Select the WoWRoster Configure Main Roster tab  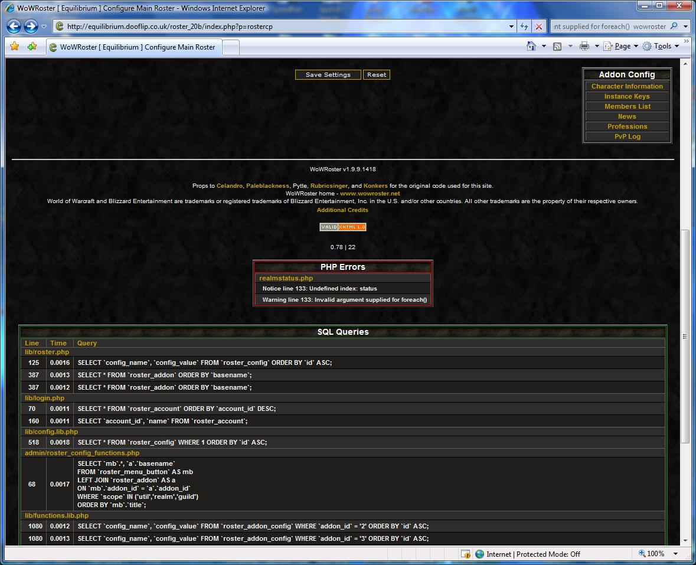pyautogui.click(x=134, y=47)
